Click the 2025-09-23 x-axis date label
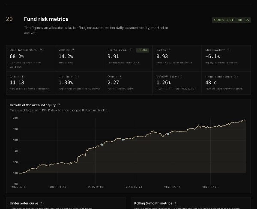Image resolution: width=257 pixels, height=209 pixels. point(57,187)
